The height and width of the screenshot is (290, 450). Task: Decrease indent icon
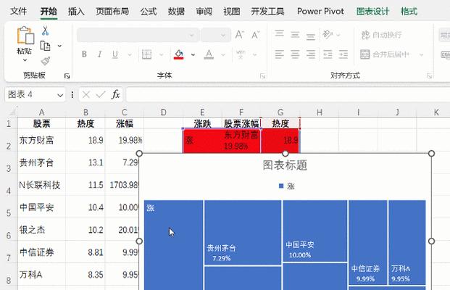[x=328, y=54]
